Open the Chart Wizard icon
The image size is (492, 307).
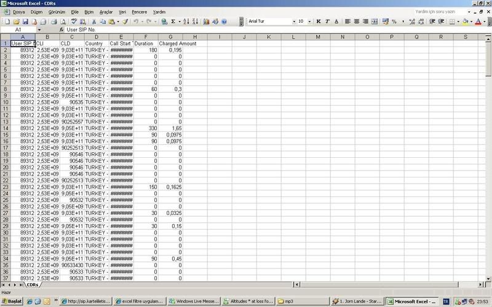coord(206,21)
